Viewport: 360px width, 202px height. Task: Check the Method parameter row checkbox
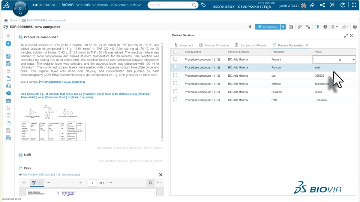click(x=175, y=83)
